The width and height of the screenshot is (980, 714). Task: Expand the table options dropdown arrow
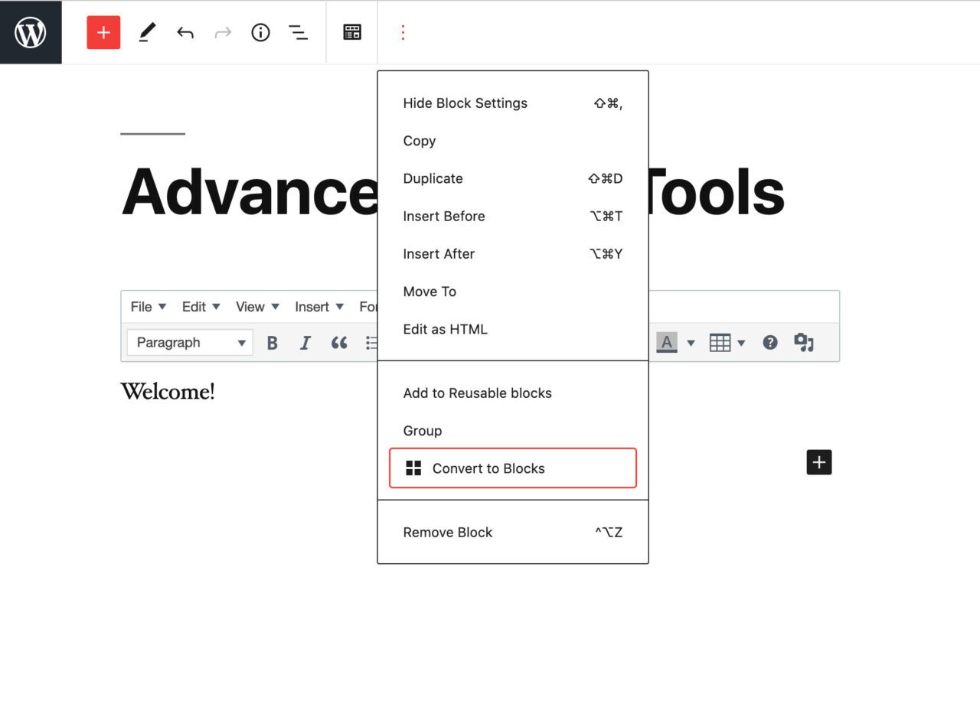(740, 342)
